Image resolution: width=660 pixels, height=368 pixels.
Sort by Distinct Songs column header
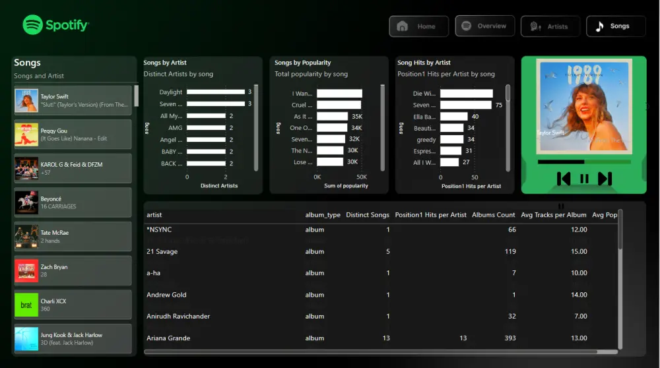pyautogui.click(x=368, y=215)
